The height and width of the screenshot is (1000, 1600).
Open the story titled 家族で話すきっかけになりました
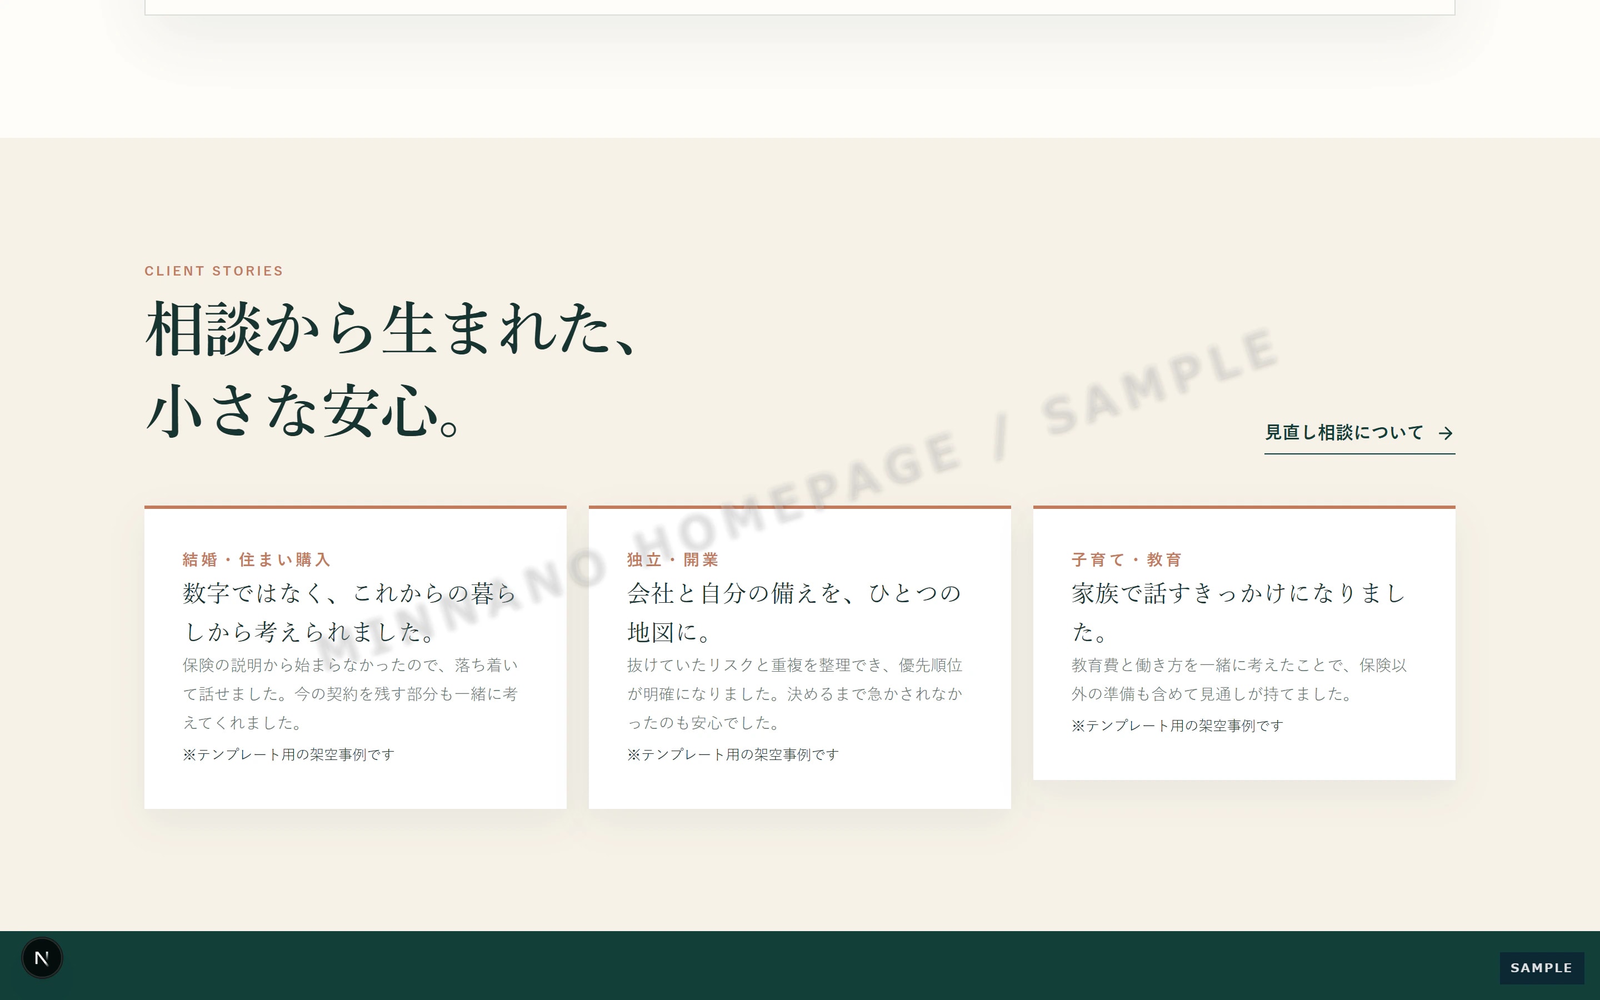click(x=1238, y=612)
